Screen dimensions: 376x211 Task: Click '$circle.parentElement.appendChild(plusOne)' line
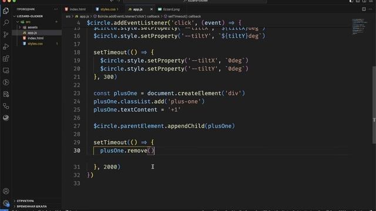[164, 126]
